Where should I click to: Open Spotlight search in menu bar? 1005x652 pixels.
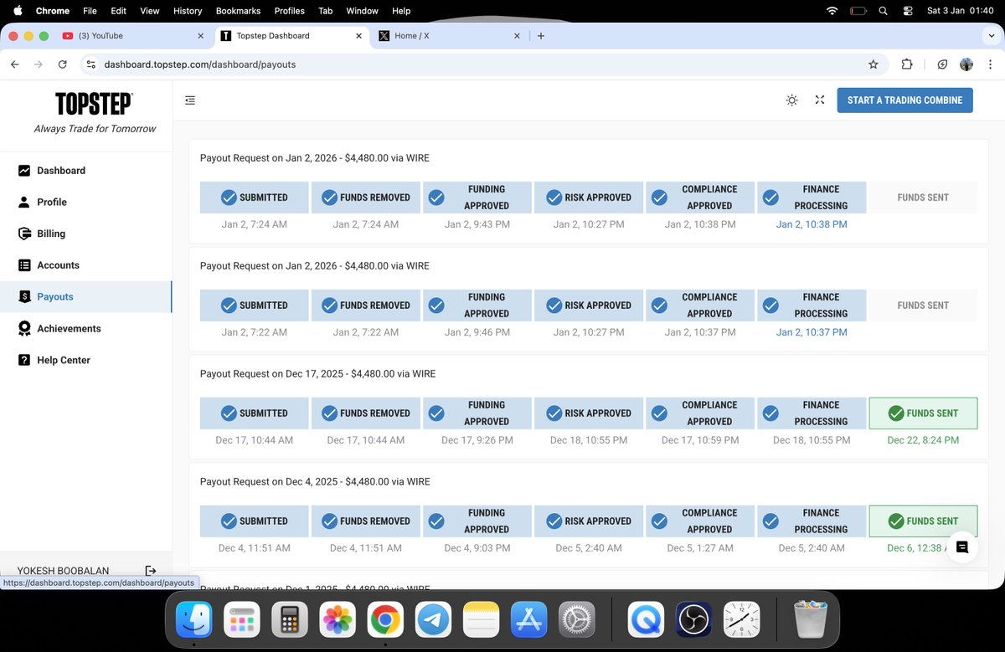[x=883, y=11]
